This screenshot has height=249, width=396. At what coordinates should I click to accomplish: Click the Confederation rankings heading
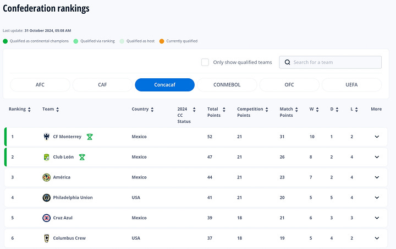point(46,8)
